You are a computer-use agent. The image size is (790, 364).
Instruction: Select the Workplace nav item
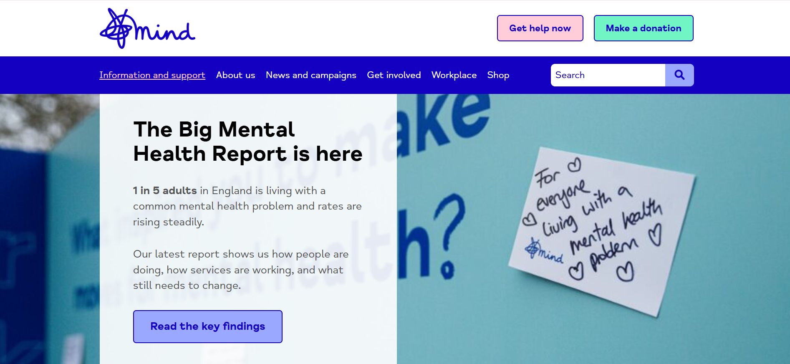coord(454,75)
